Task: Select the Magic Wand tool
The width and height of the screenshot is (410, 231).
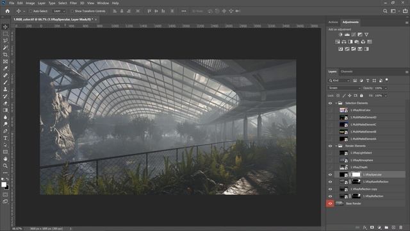Action: click(x=5, y=47)
